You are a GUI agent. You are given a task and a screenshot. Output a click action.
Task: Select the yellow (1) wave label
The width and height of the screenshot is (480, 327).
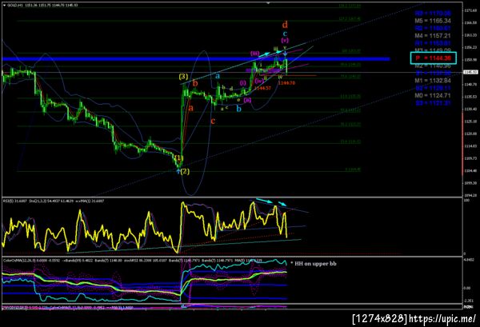(178, 158)
